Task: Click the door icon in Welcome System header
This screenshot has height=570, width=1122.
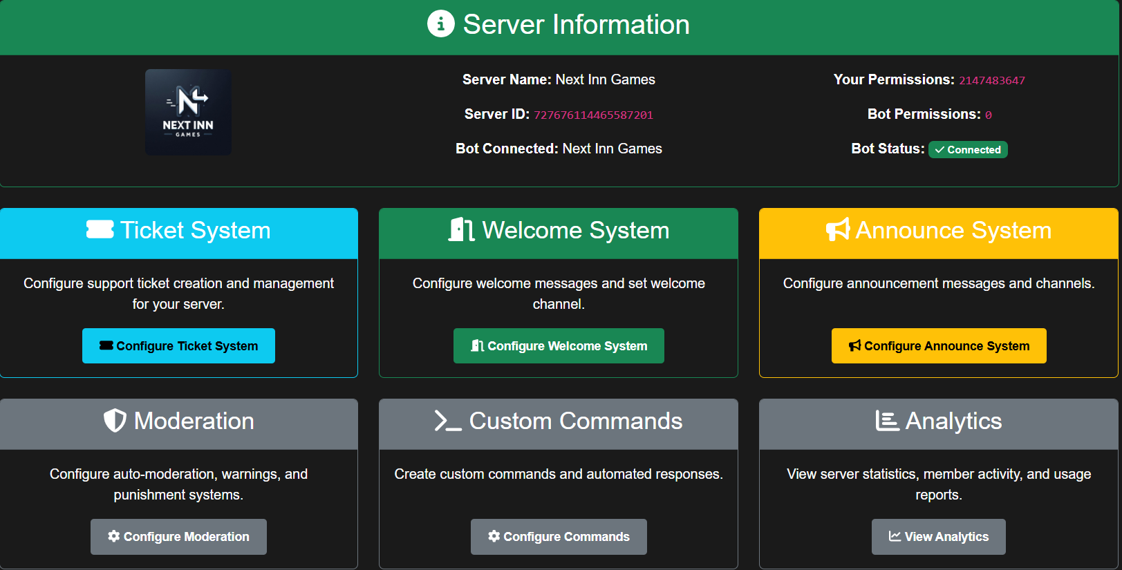Action: coord(461,229)
